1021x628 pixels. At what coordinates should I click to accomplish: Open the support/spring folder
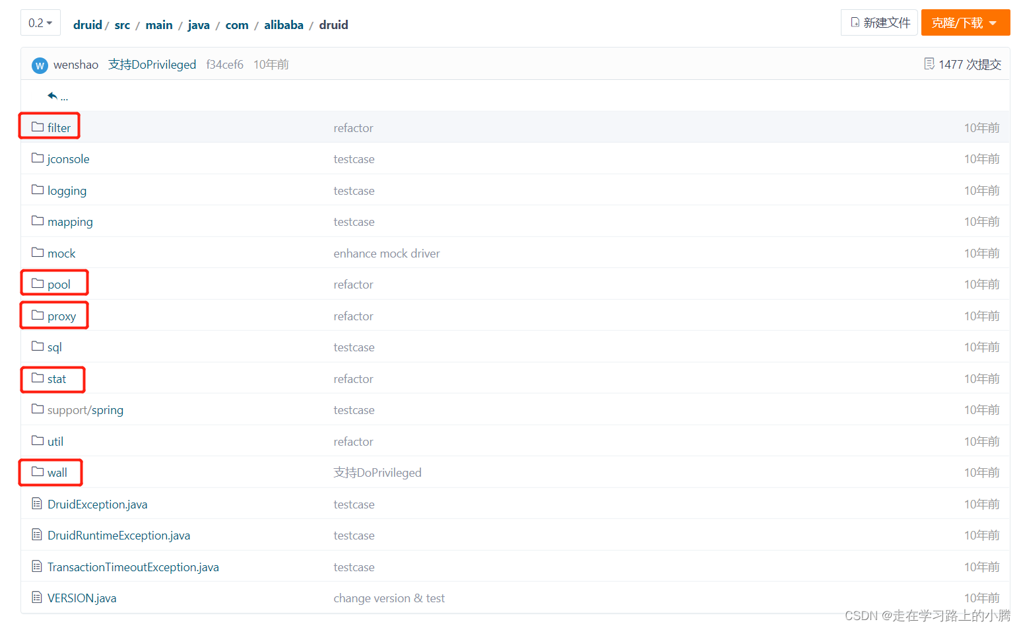[85, 410]
